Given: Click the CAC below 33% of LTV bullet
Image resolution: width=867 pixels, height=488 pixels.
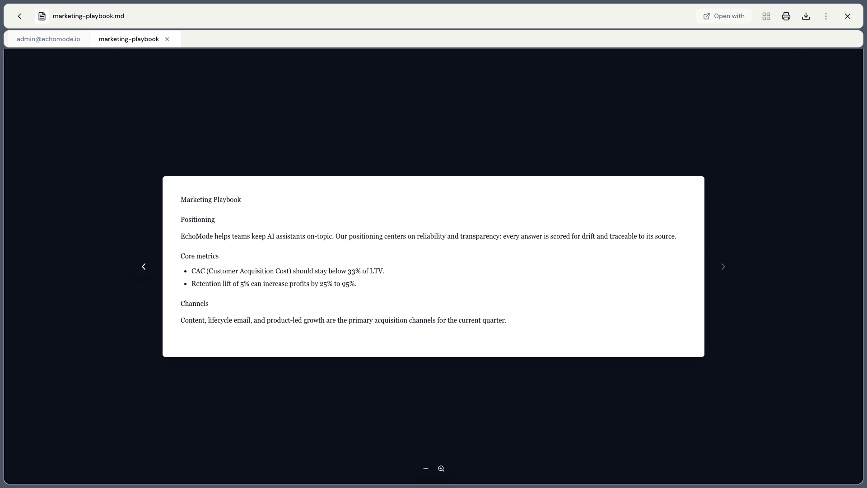Looking at the screenshot, I should click(288, 271).
